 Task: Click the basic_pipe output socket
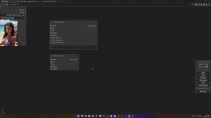click(78, 59)
